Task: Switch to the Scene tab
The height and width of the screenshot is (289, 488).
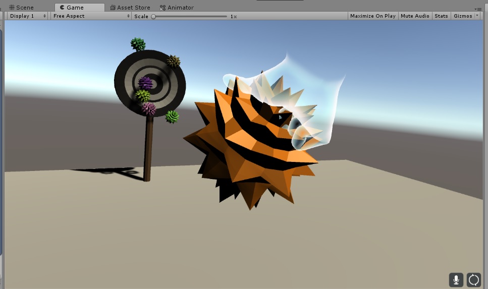Action: (x=21, y=8)
